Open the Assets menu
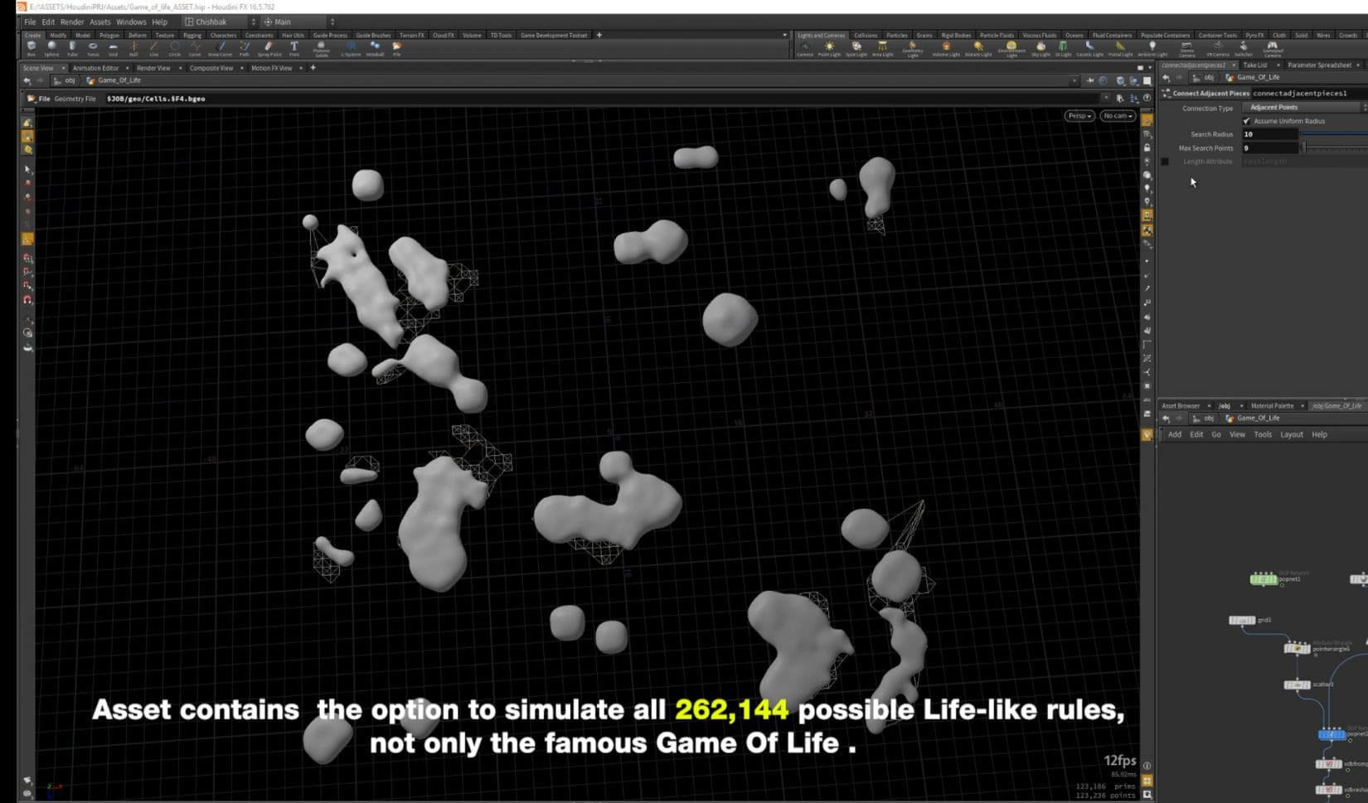 pyautogui.click(x=99, y=22)
